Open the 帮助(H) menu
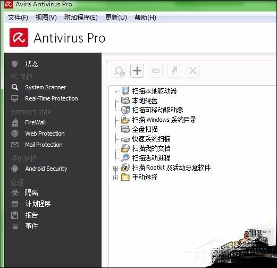This screenshot has height=268, width=277. 145,18
